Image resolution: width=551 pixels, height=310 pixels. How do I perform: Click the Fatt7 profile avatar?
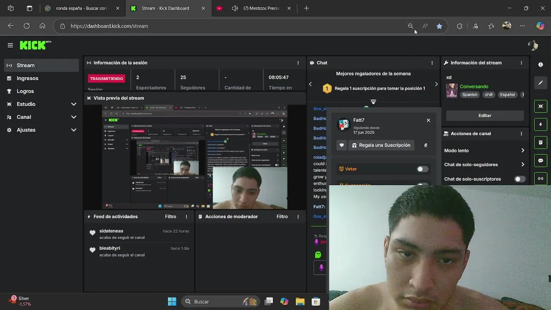click(x=343, y=124)
